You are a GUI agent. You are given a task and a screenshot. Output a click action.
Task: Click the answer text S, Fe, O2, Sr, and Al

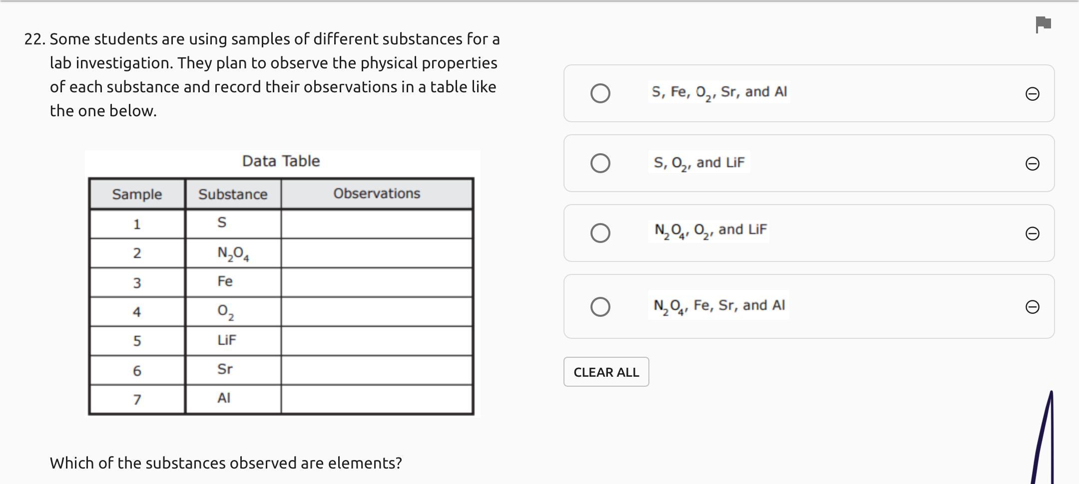719,92
